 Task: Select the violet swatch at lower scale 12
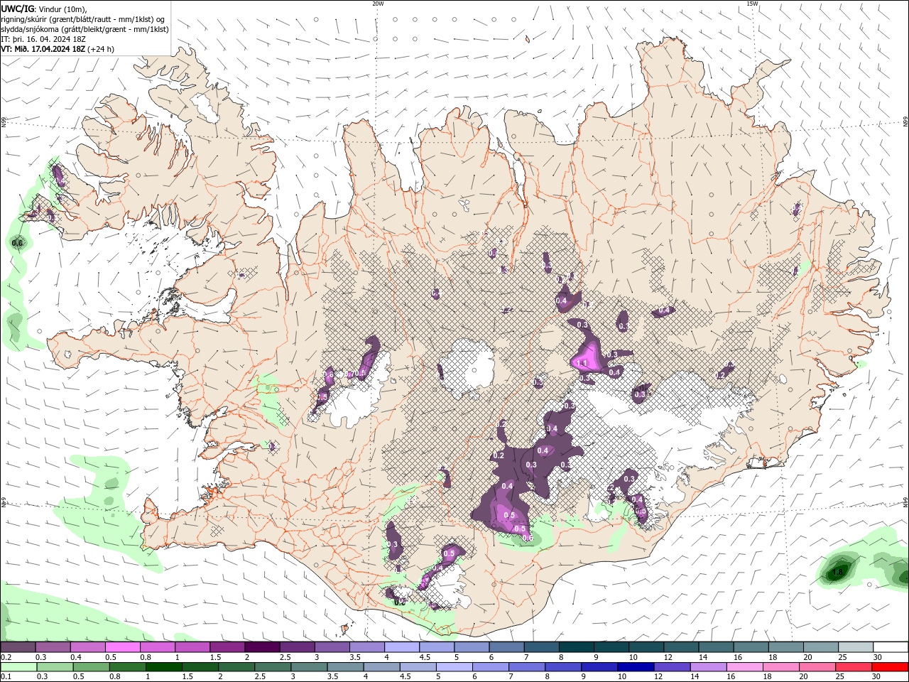[672, 667]
